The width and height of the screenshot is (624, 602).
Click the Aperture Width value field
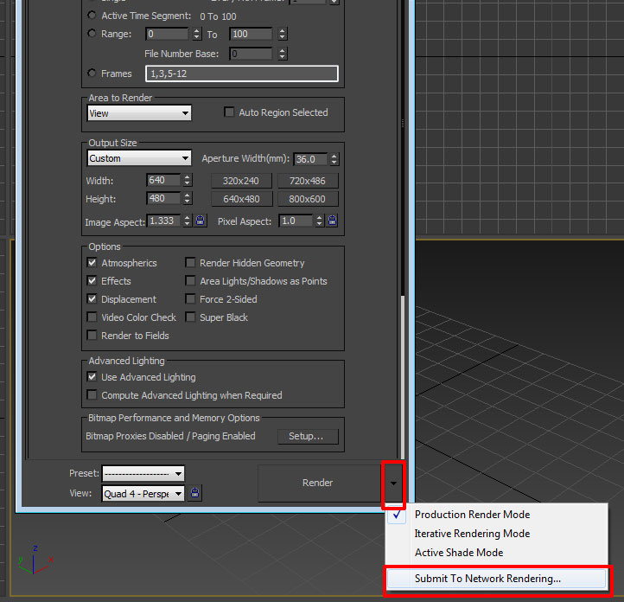[311, 159]
